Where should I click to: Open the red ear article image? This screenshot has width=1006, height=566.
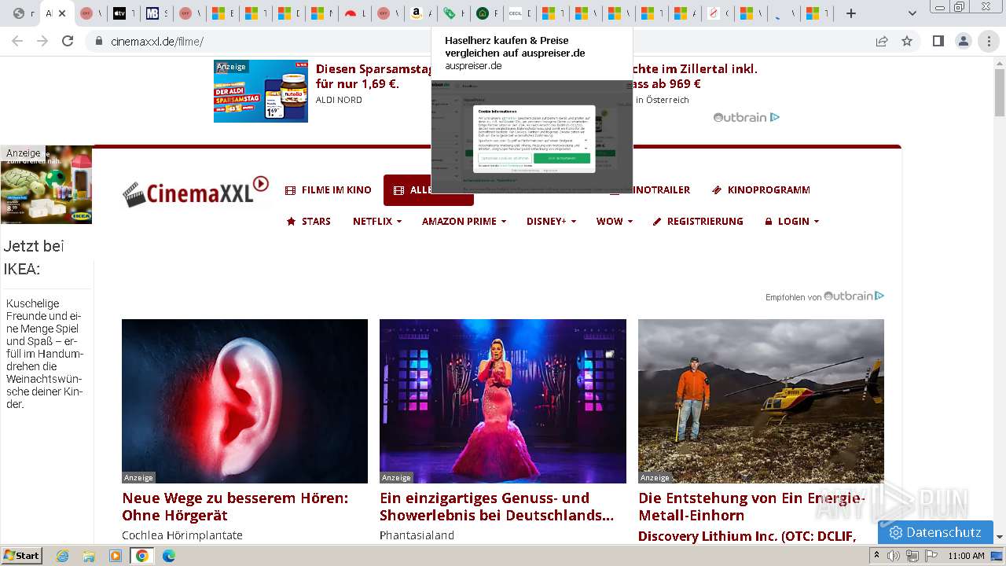(244, 401)
